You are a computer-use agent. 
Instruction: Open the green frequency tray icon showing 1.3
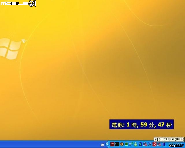(117, 144)
